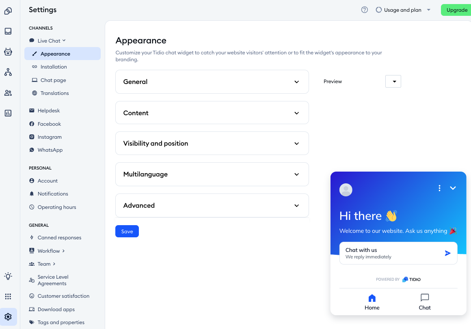Image resolution: width=471 pixels, height=329 pixels.
Task: Open the Flows automation icon
Action: pyautogui.click(x=9, y=72)
